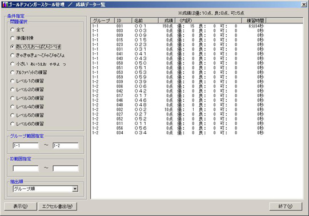Click the エクセル書出(W) button
Image resolution: width=309 pixels, height=216 pixels.
(58, 206)
